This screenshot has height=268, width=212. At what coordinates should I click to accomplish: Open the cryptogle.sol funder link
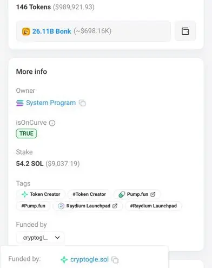tap(89, 259)
